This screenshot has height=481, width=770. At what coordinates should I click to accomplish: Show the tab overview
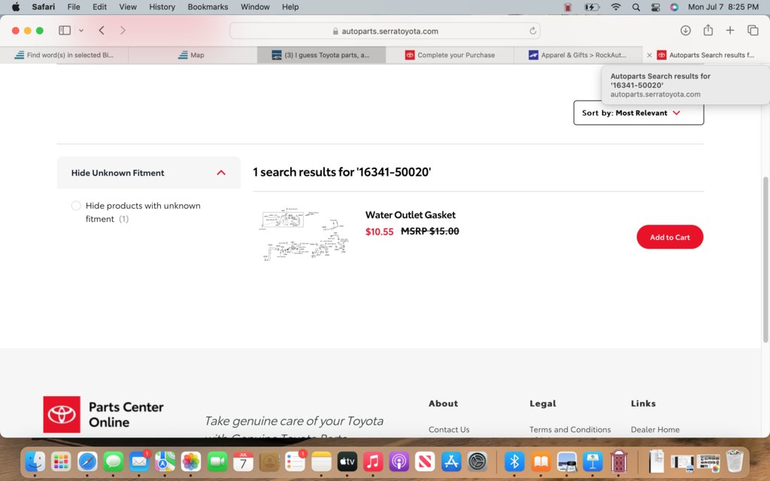click(x=753, y=30)
